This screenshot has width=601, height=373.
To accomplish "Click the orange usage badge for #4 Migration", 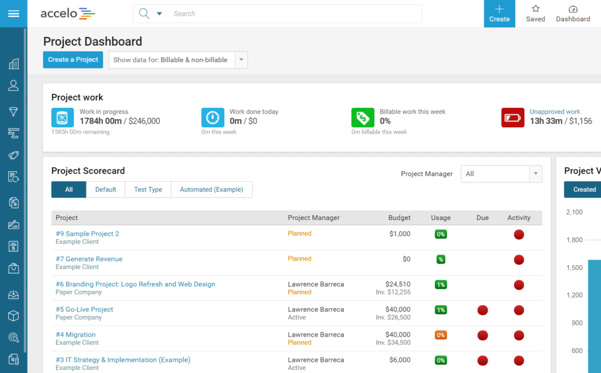I will tap(441, 335).
